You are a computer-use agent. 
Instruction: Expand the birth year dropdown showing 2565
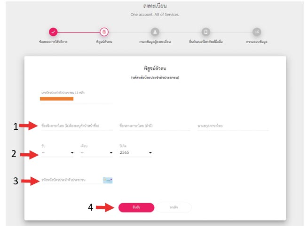pos(136,153)
